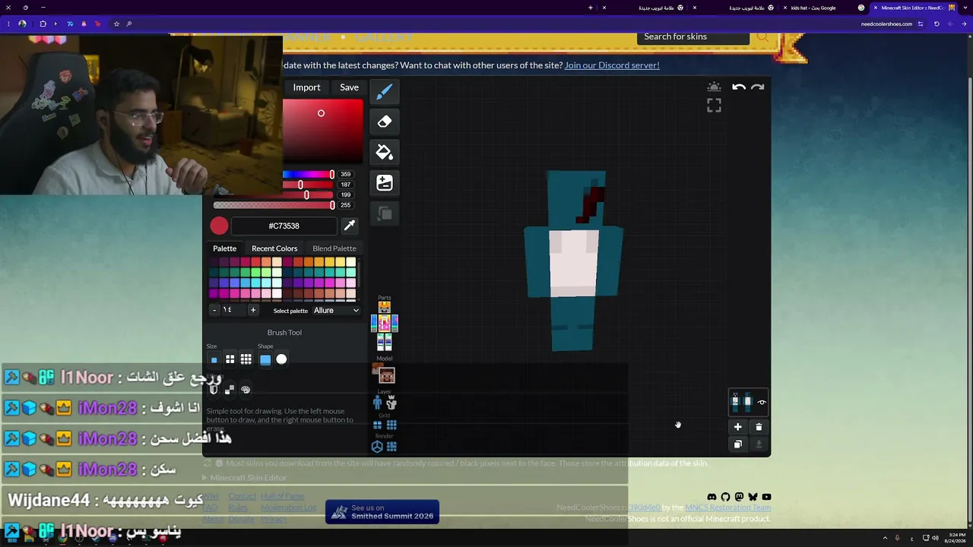Click the current red color swatch
Image resolution: width=973 pixels, height=547 pixels.
(x=219, y=226)
